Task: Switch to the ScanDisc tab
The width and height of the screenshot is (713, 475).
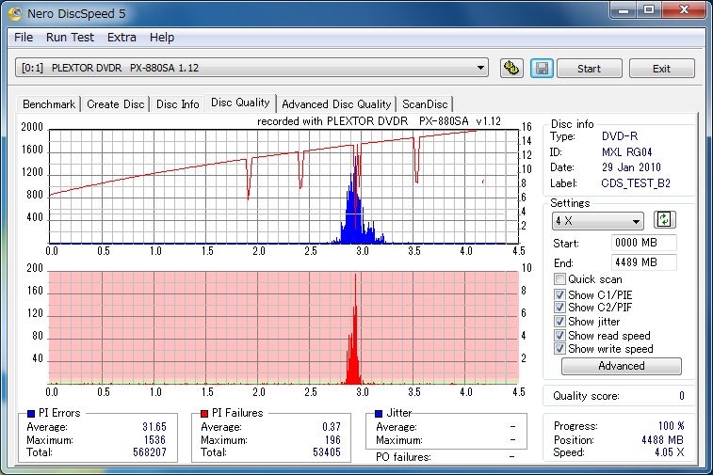Action: (425, 104)
